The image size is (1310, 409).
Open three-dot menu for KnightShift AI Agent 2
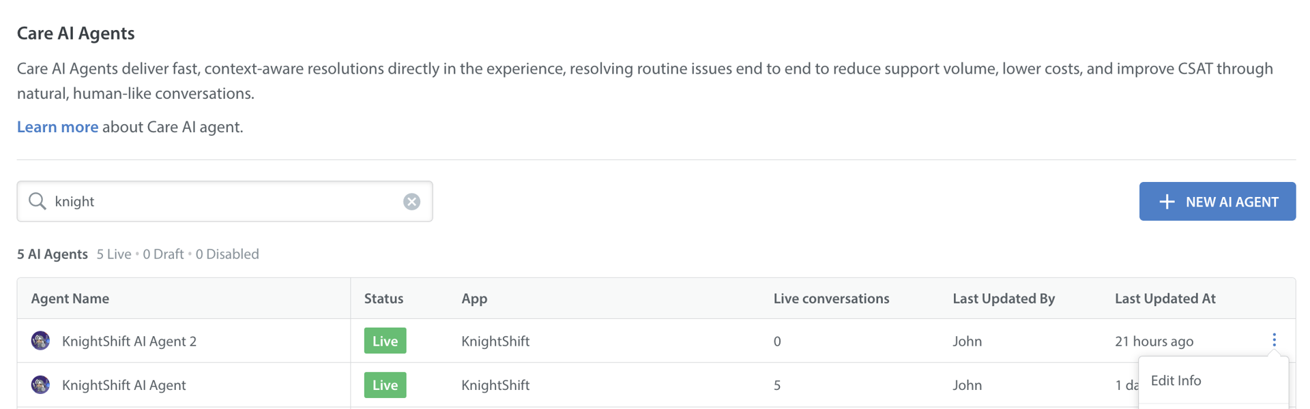pos(1274,340)
